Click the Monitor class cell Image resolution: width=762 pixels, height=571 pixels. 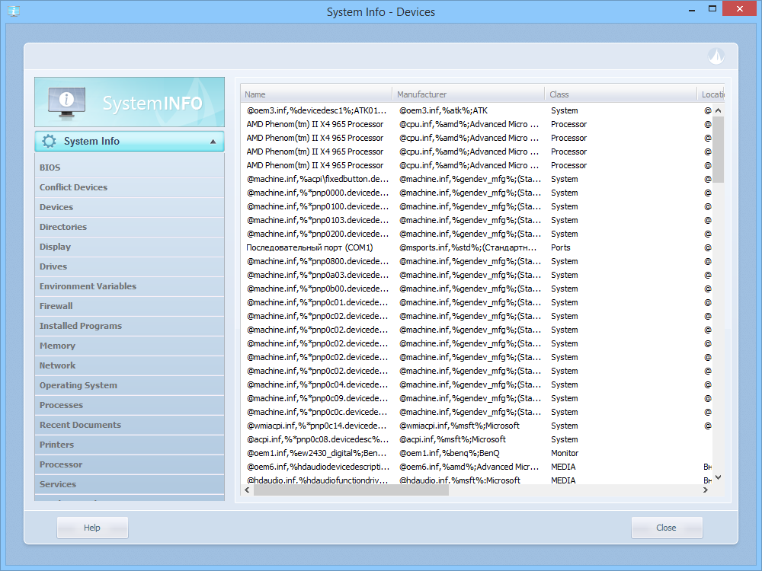tap(565, 453)
